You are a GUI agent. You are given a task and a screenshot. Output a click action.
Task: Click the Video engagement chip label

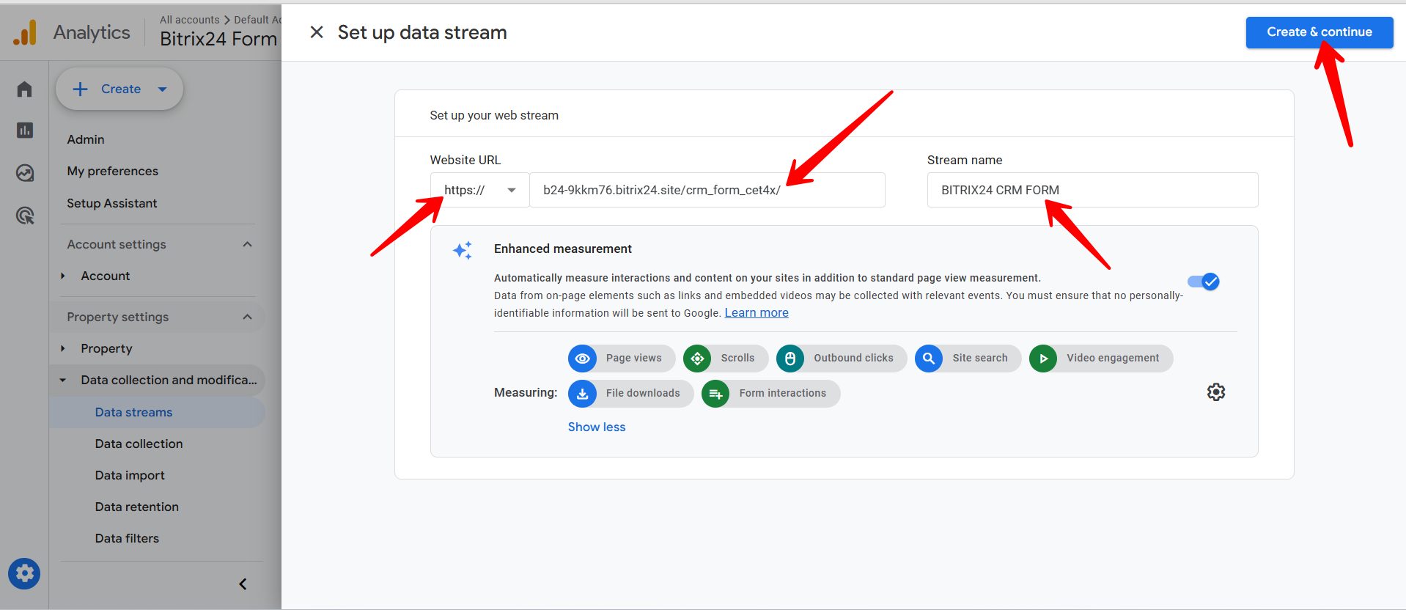click(1113, 359)
